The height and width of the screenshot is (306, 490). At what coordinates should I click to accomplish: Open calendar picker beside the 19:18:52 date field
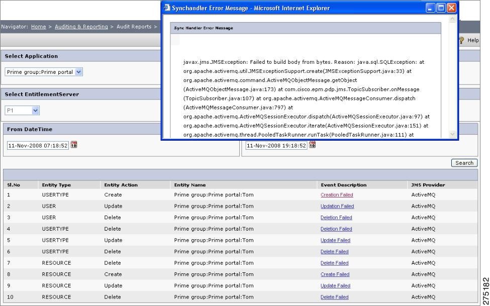tap(312, 144)
